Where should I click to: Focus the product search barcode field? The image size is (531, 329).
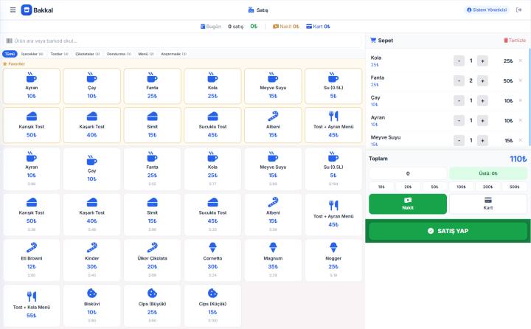(x=182, y=41)
